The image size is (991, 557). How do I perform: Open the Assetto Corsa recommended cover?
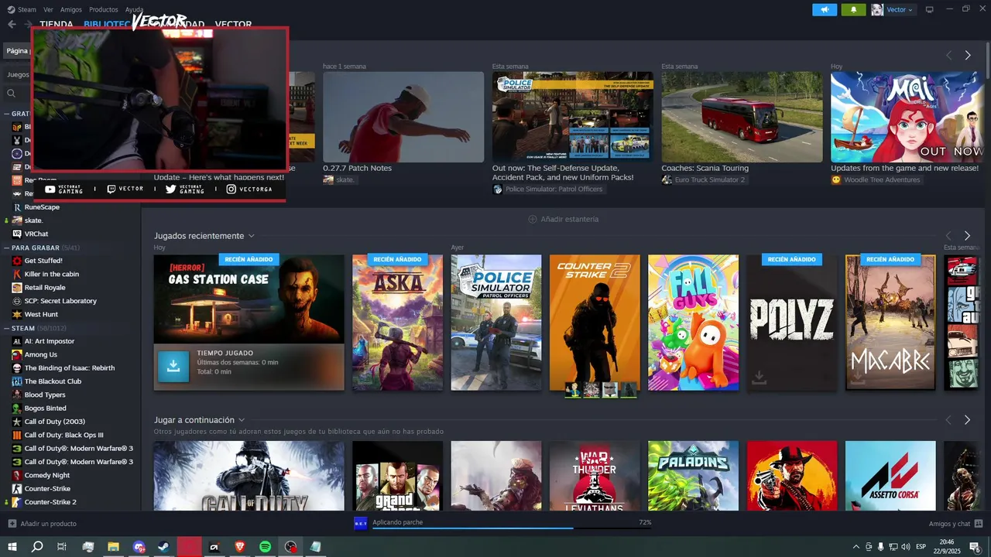click(890, 476)
